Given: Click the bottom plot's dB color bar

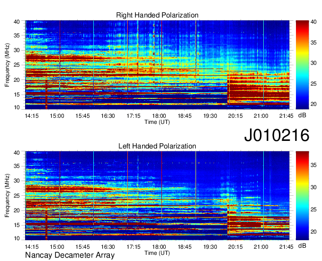Looking at the screenshot, I should tap(302, 196).
